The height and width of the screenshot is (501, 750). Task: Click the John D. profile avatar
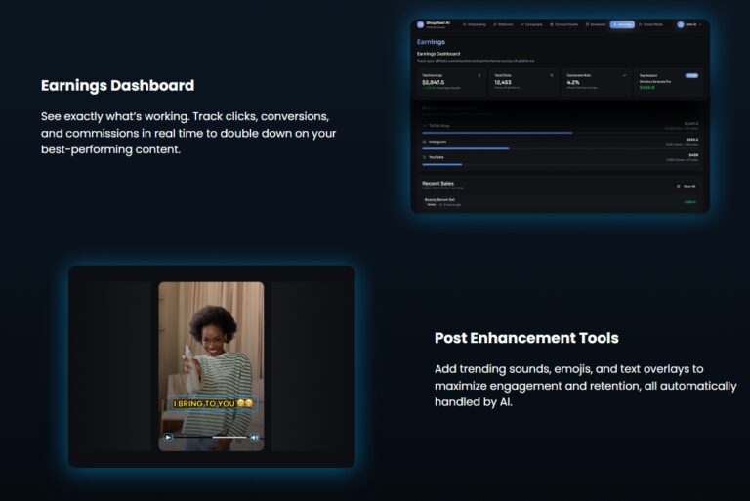coord(681,24)
